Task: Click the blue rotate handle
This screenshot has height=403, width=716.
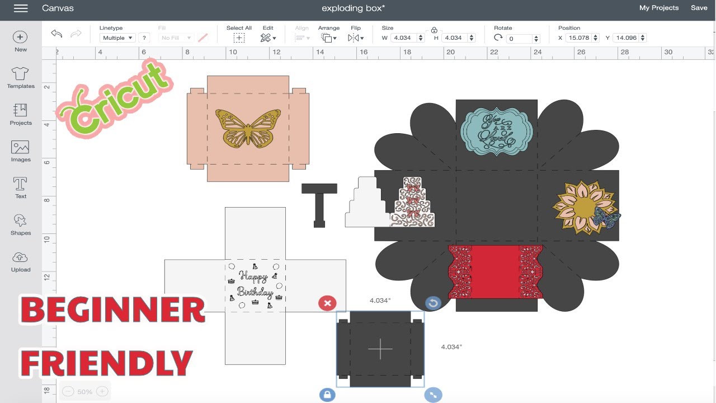Action: 433,303
